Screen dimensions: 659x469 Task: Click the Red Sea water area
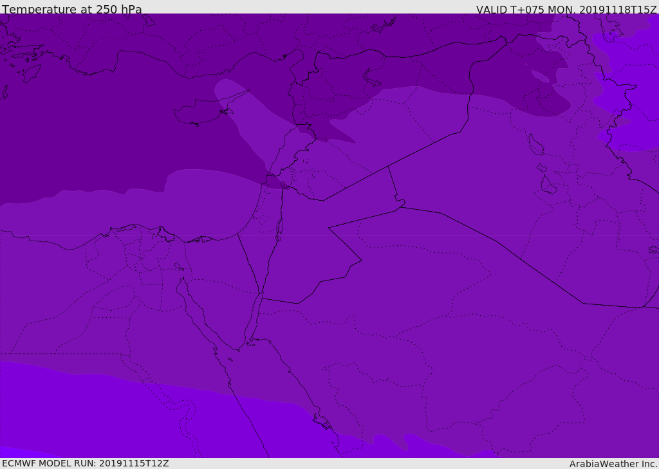[x=270, y=399]
